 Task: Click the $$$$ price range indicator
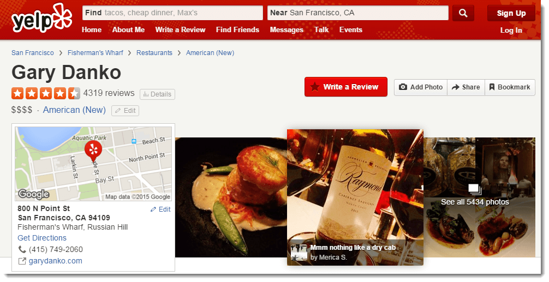tap(22, 110)
